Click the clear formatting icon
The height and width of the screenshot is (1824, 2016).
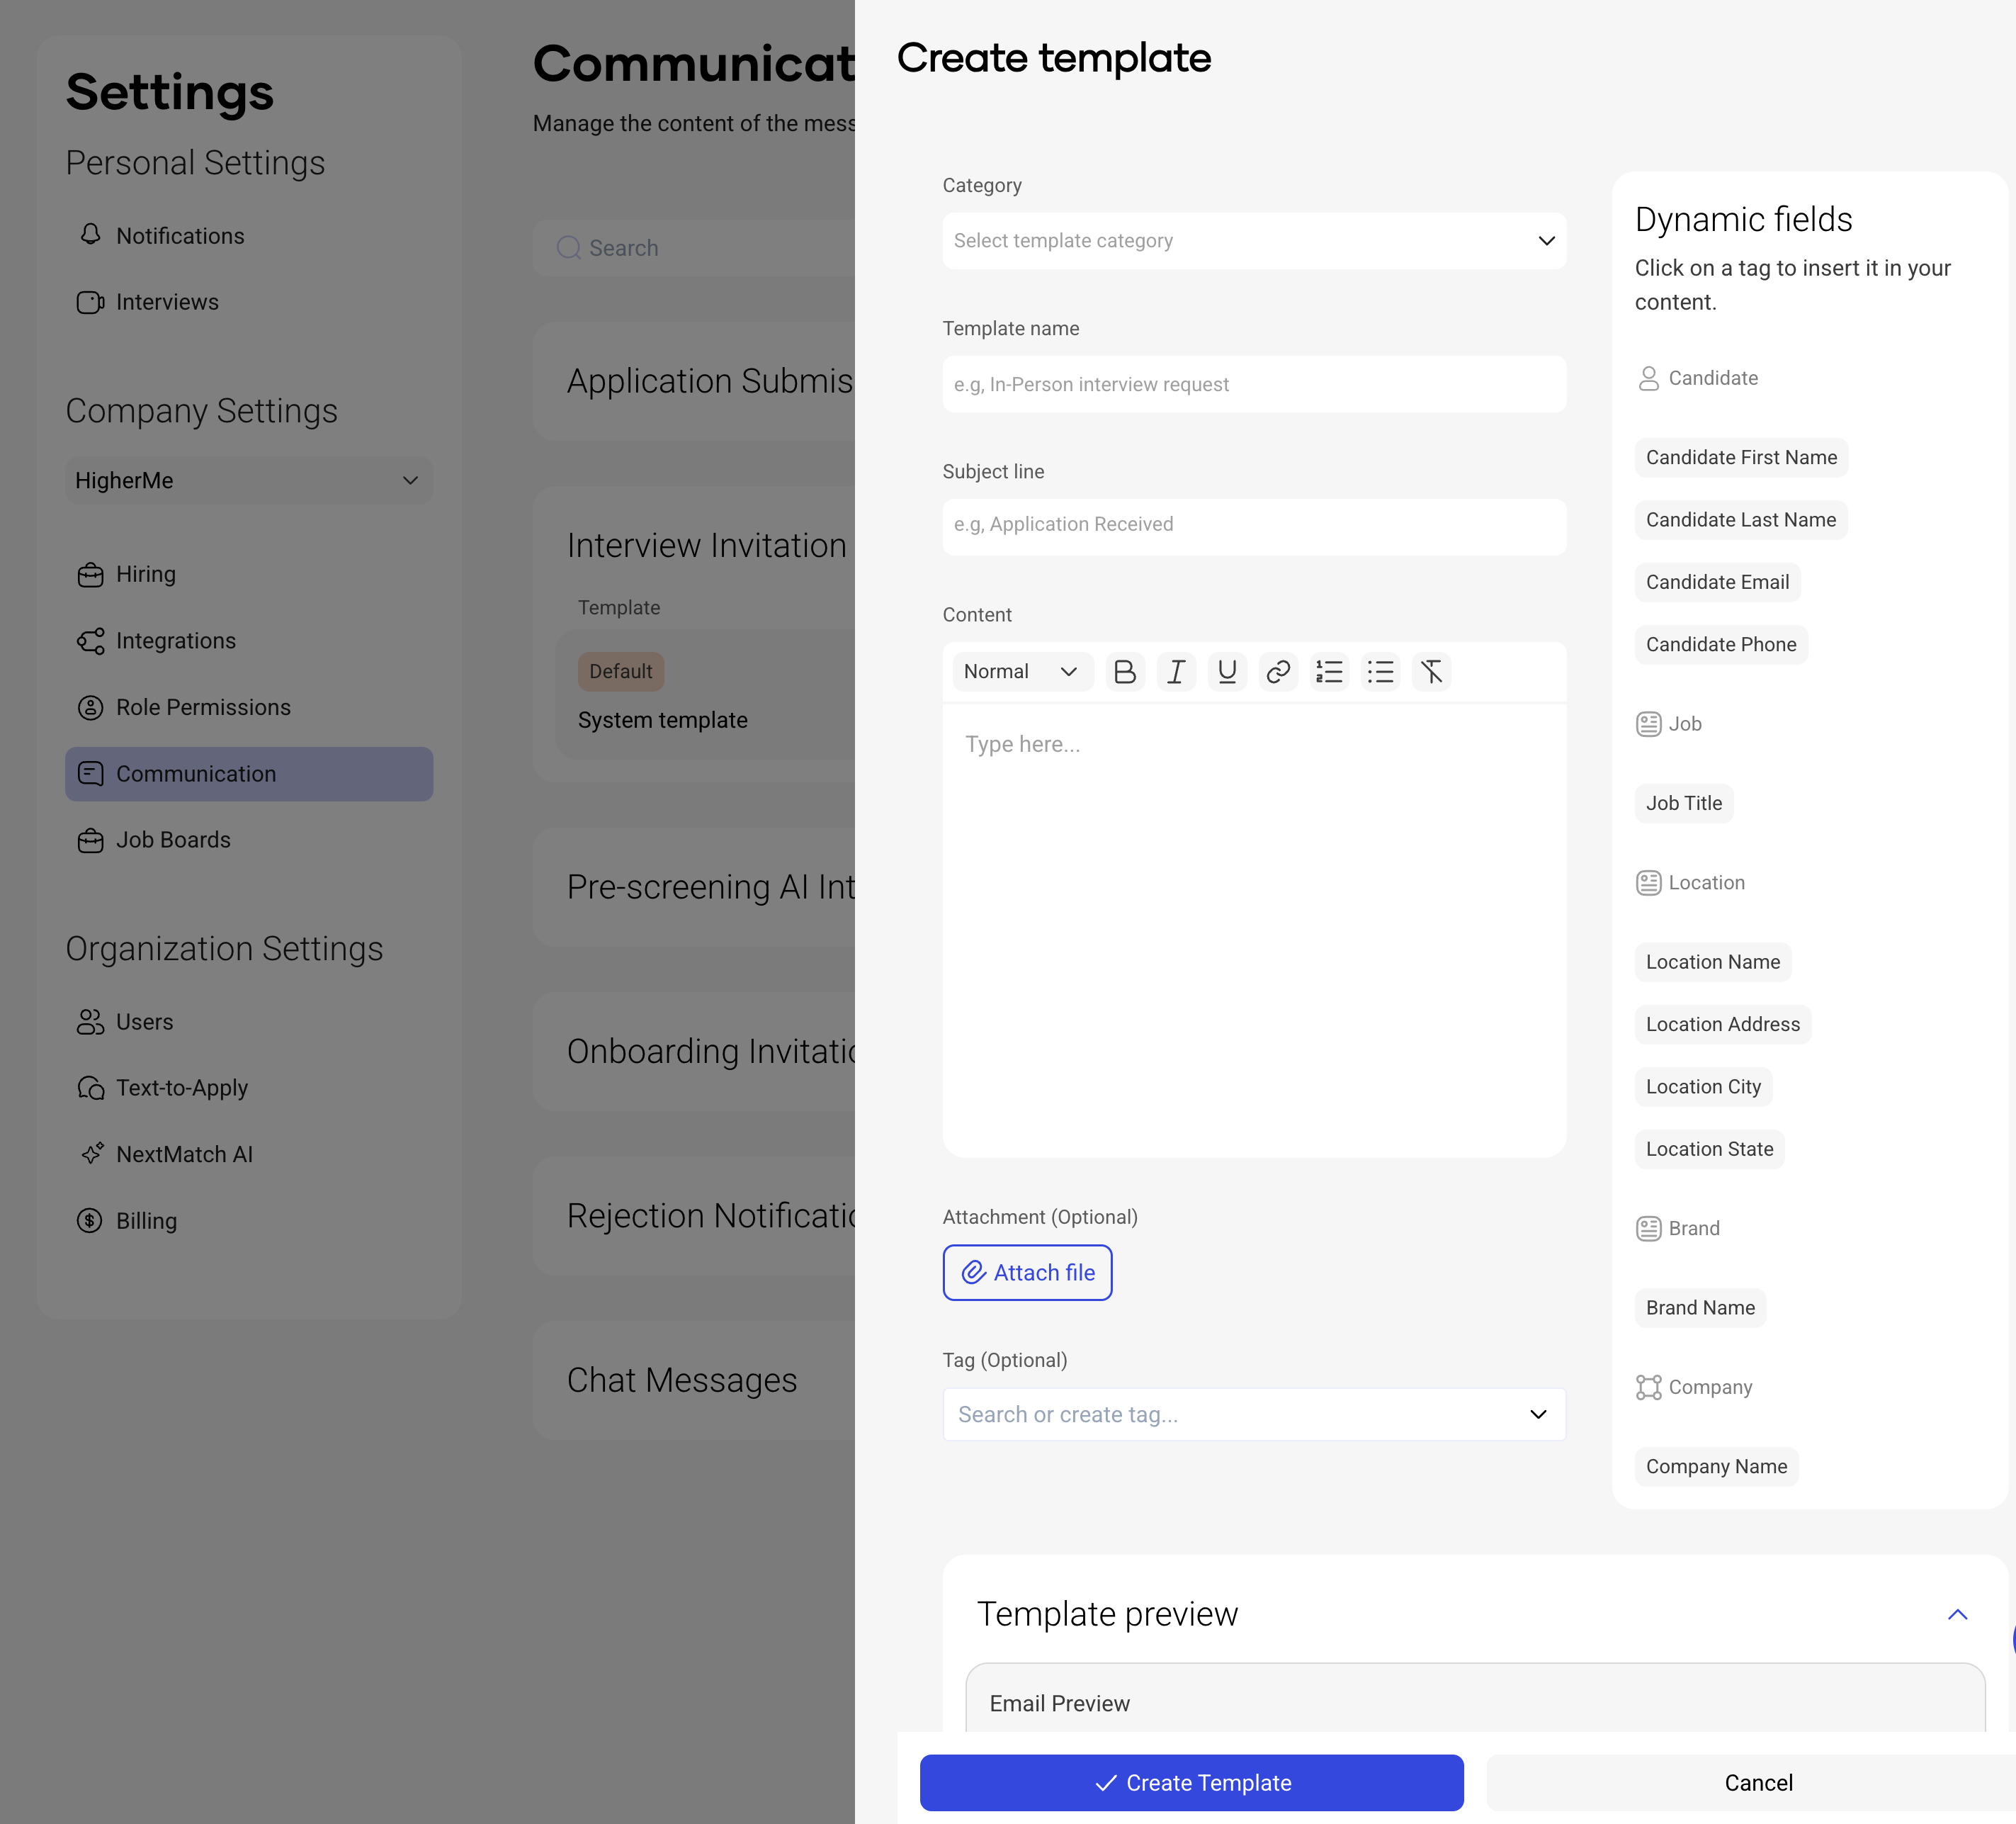(x=1431, y=671)
